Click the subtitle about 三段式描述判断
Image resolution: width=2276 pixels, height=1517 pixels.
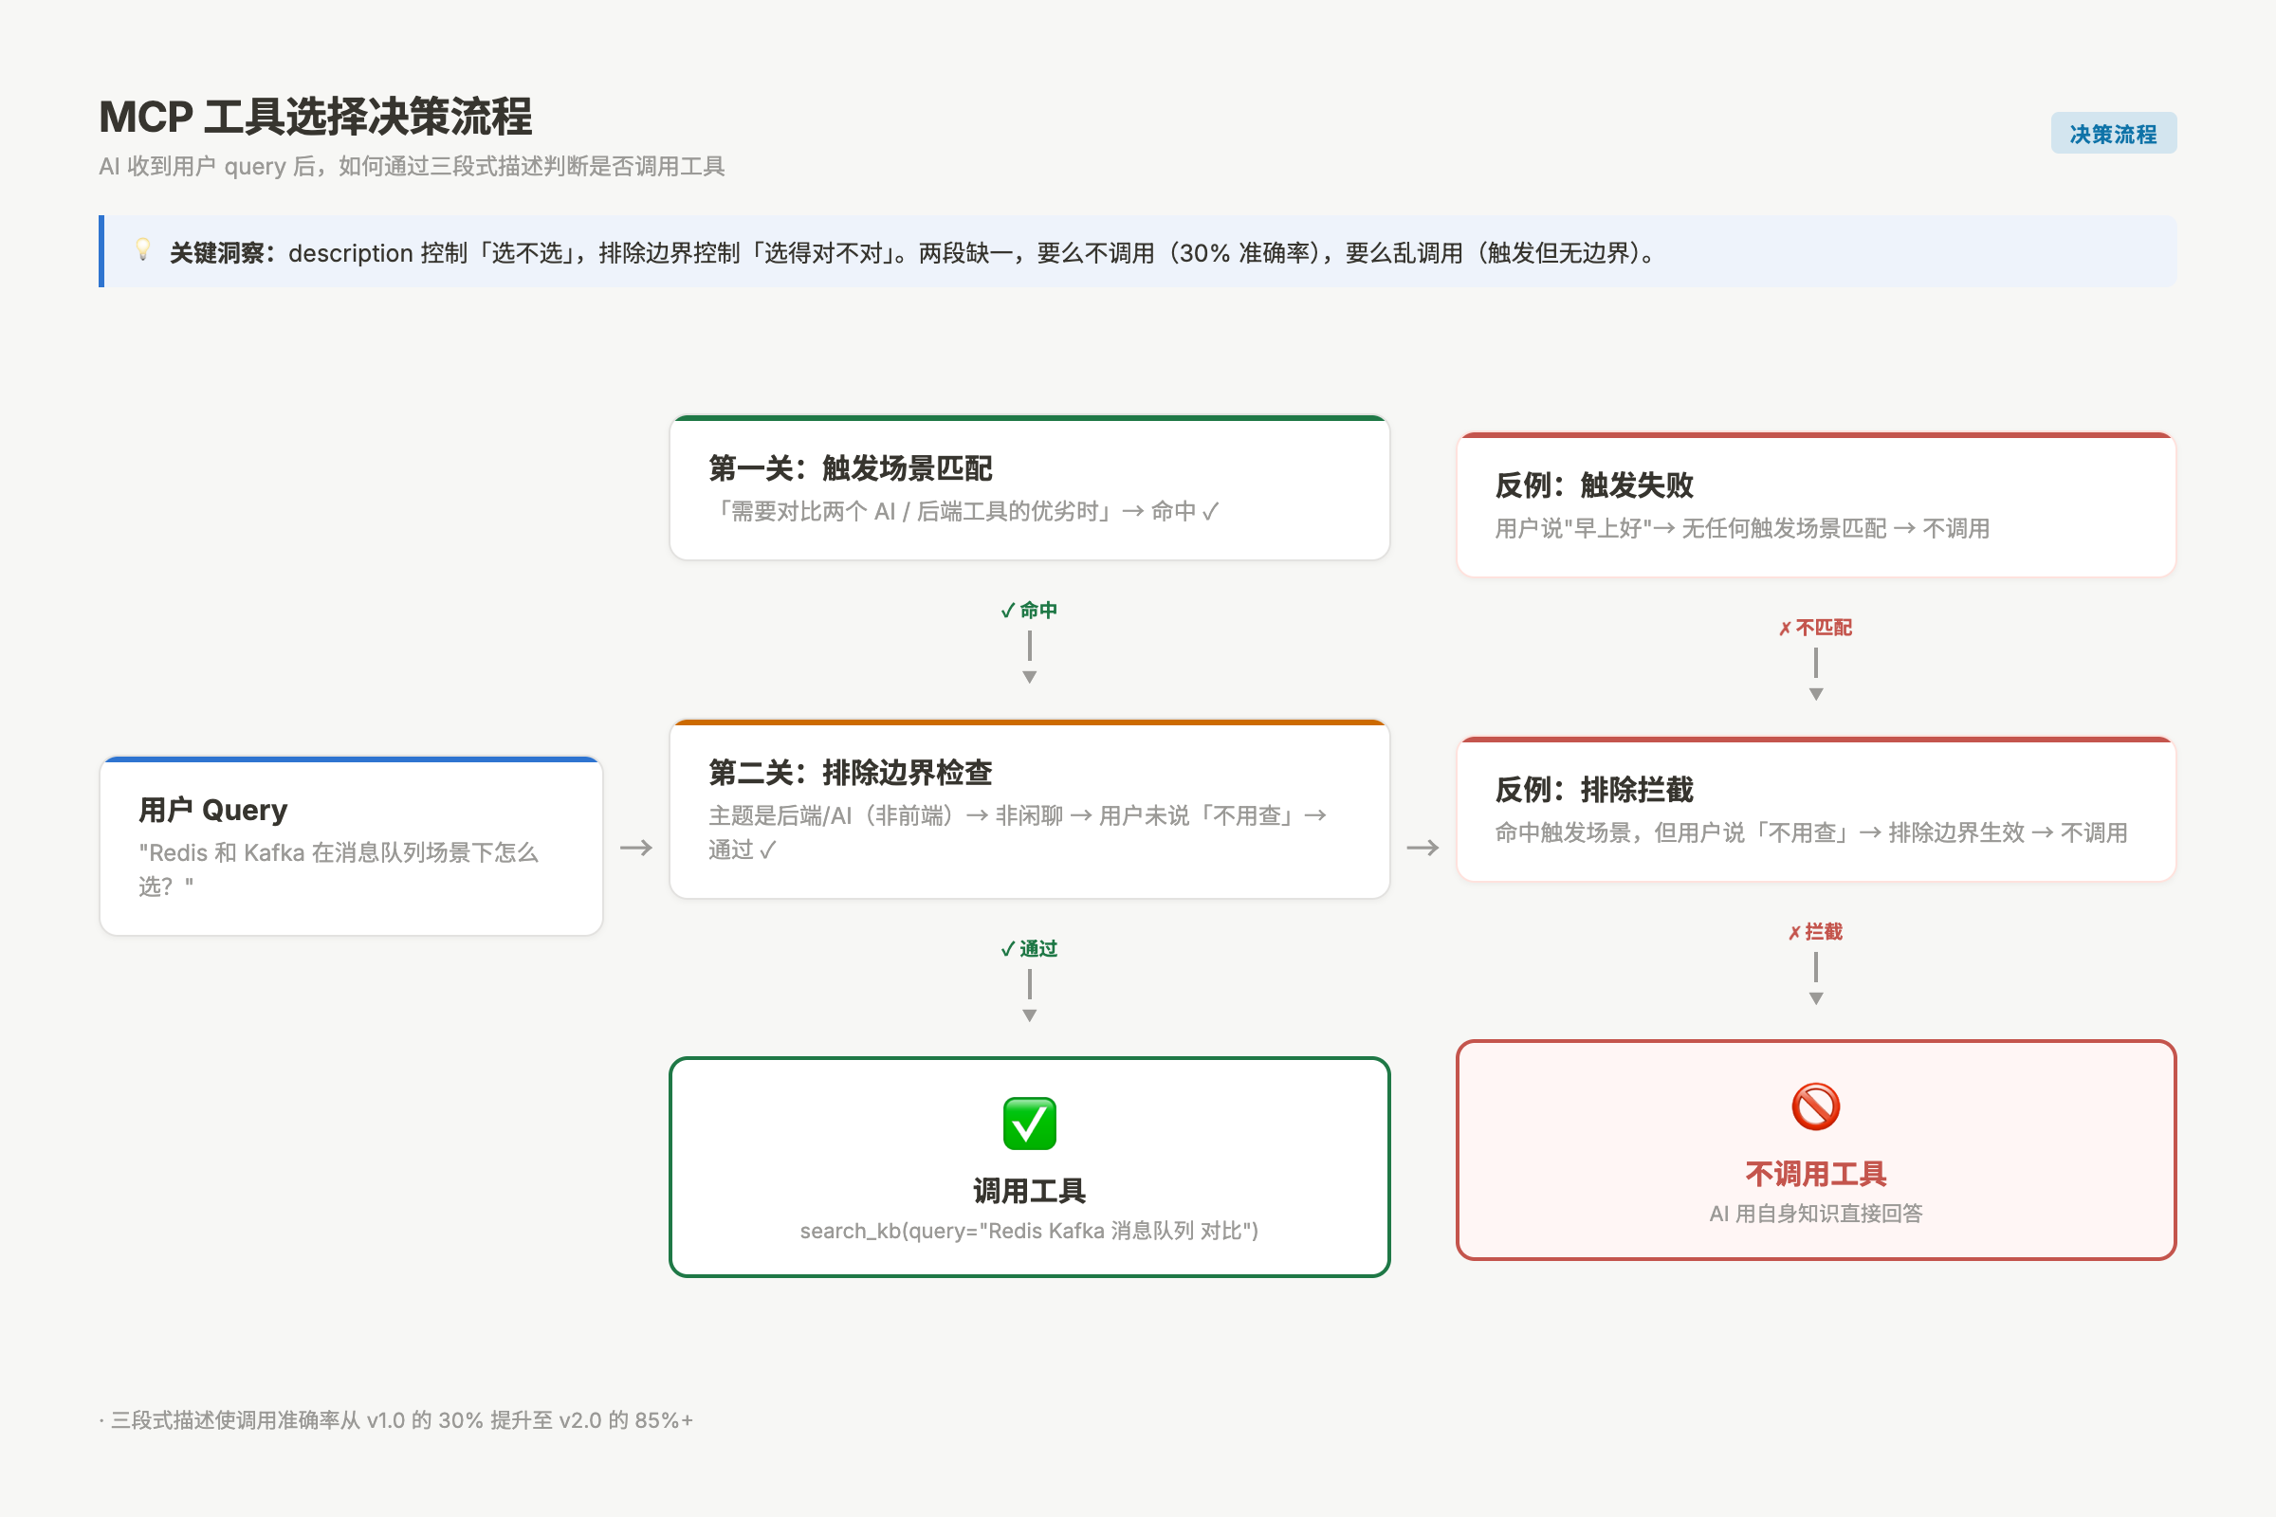pyautogui.click(x=412, y=167)
